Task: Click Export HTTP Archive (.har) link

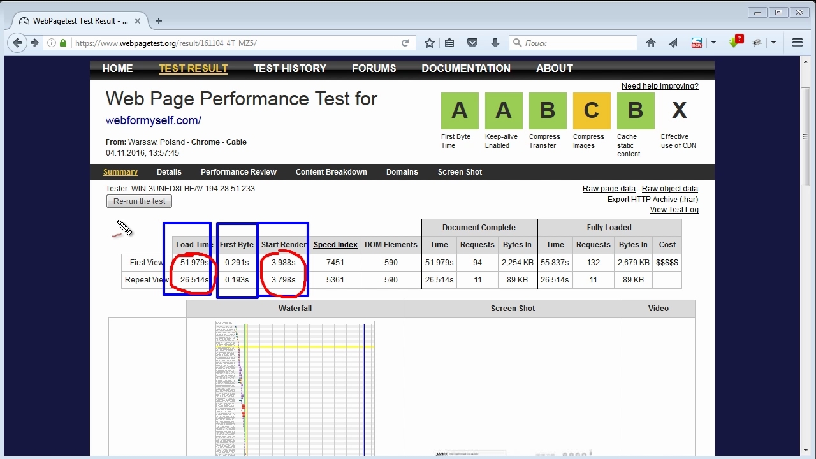Action: [653, 200]
